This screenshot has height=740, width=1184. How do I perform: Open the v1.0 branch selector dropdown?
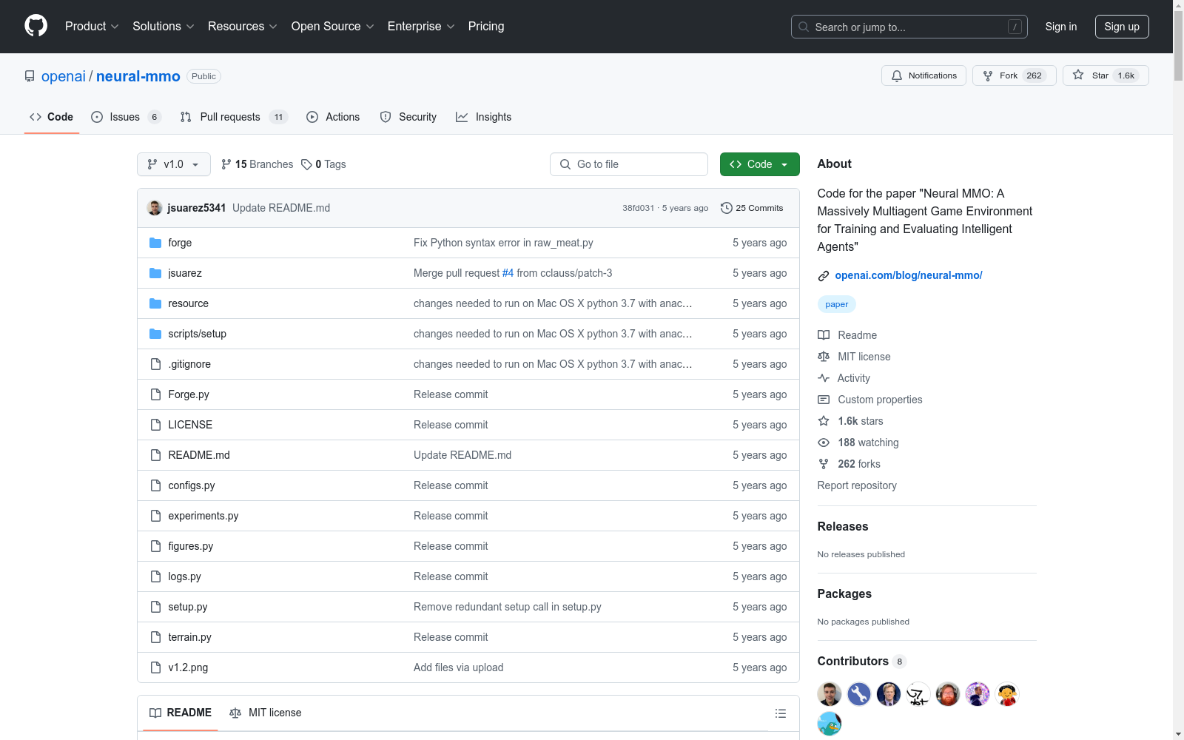(x=174, y=164)
